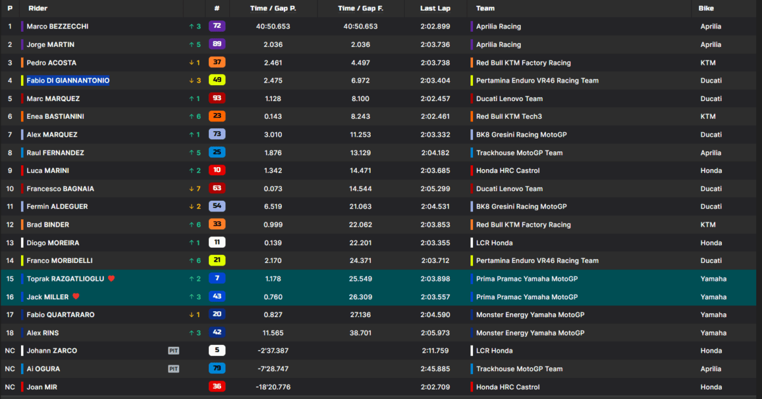The height and width of the screenshot is (399, 762).
Task: Toggle the heart favorite next to Jack Miller
Action: tap(76, 297)
